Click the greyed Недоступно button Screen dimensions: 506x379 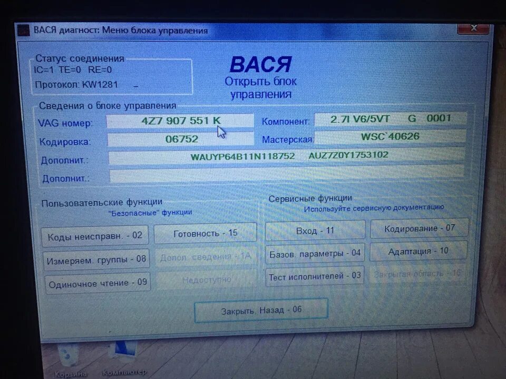pyautogui.click(x=207, y=280)
